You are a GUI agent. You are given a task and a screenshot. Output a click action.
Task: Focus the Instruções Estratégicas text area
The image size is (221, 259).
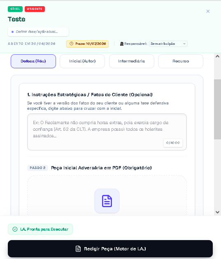(107, 132)
